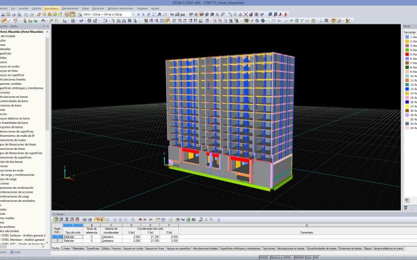Viewport: 417px width, 260px height.
Task: Click the smiley face icon in top toolbar
Action: [x=50, y=15]
